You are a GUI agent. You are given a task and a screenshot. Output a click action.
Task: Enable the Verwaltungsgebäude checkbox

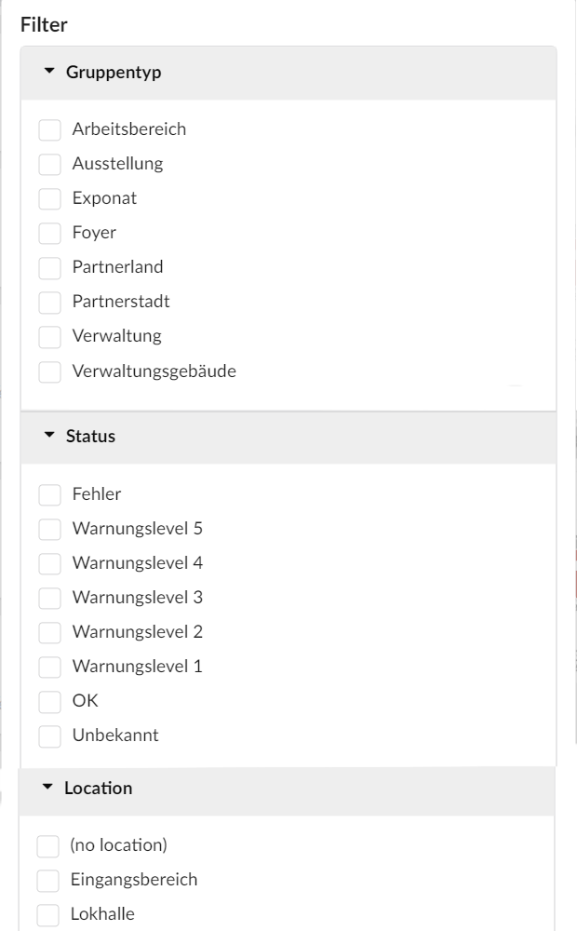click(49, 371)
